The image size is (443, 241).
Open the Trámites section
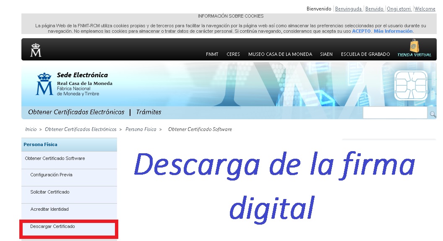click(x=149, y=112)
